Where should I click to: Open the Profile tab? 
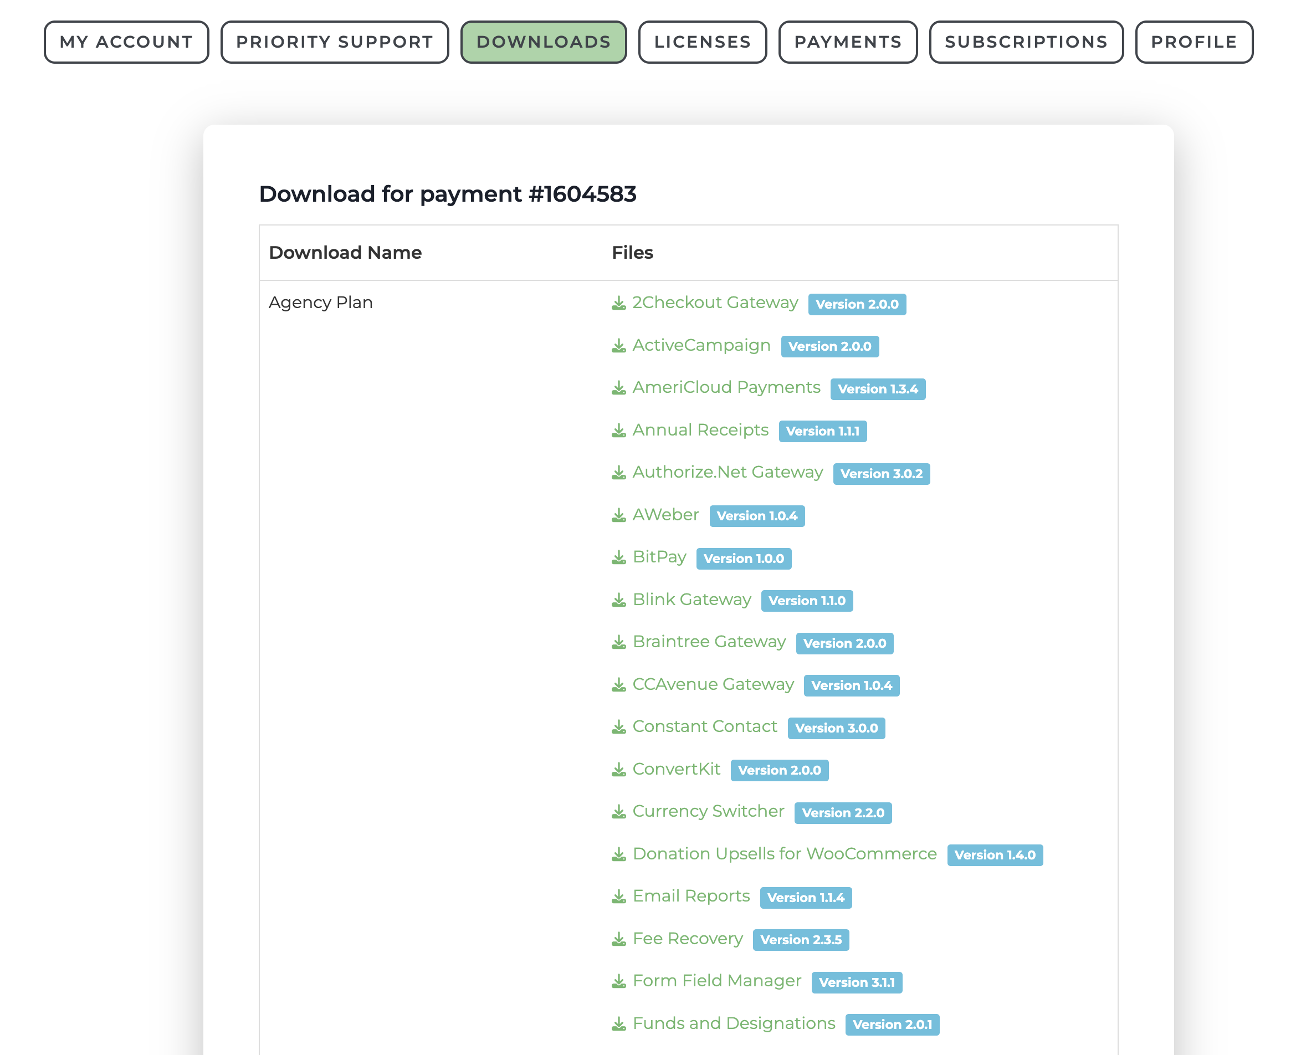(1194, 42)
